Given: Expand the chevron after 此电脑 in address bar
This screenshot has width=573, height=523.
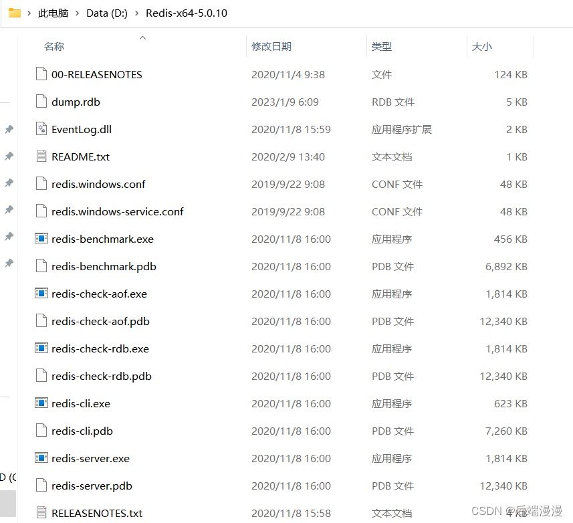Looking at the screenshot, I should (77, 13).
